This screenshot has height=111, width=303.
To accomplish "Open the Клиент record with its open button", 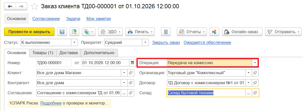I will (x=131, y=73).
